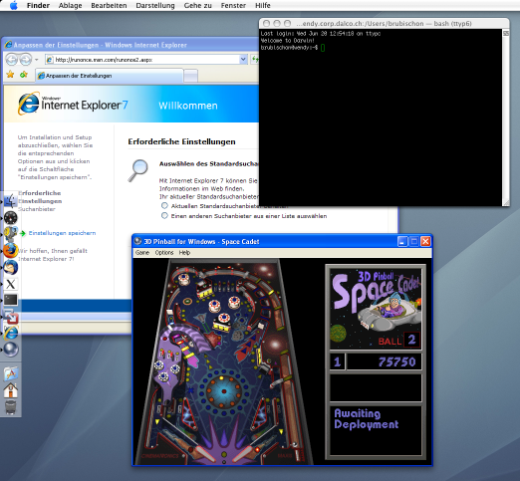Close the 3D Pinball window
The image size is (520, 481).
tap(425, 241)
